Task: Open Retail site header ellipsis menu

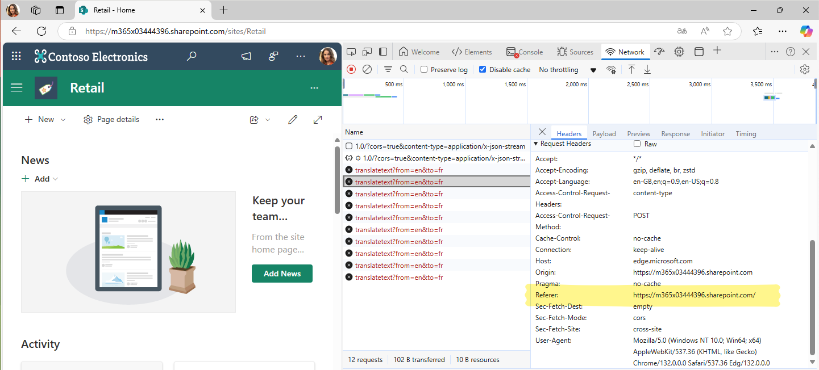Action: click(x=314, y=88)
